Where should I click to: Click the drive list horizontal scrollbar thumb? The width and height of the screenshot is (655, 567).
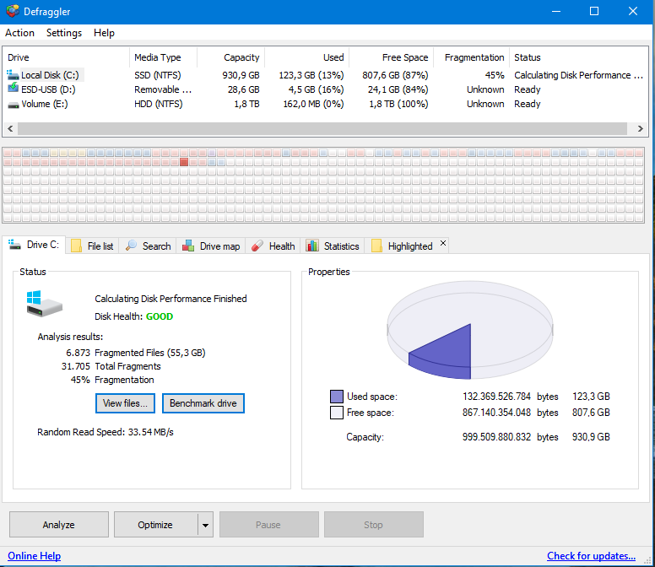322,128
